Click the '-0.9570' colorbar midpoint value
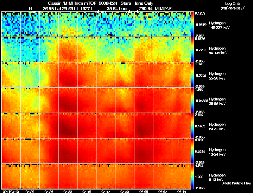The image size is (253, 193). [x=201, y=25]
